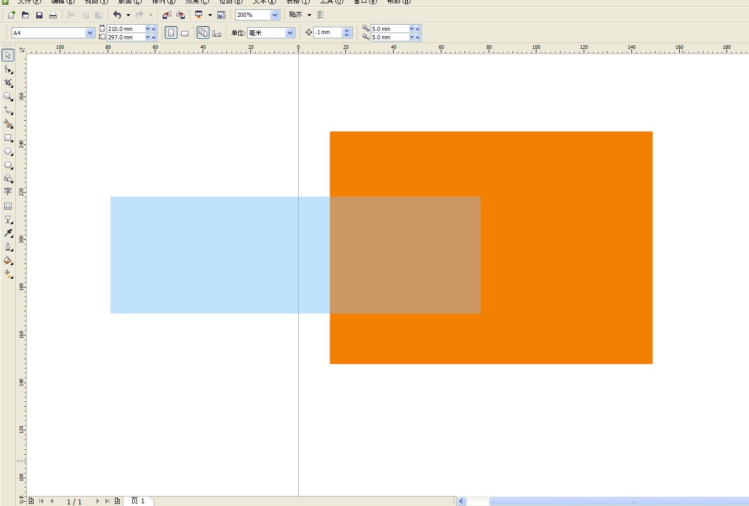This screenshot has height=506, width=749.
Task: Select the Freehand drawing tool
Action: (x=8, y=110)
